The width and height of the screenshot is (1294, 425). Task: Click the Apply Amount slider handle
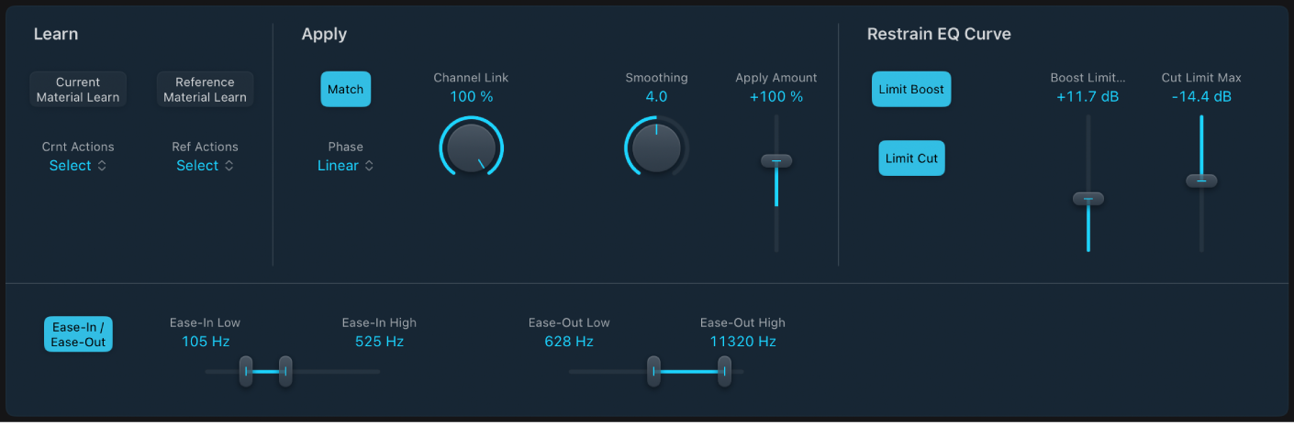[776, 161]
